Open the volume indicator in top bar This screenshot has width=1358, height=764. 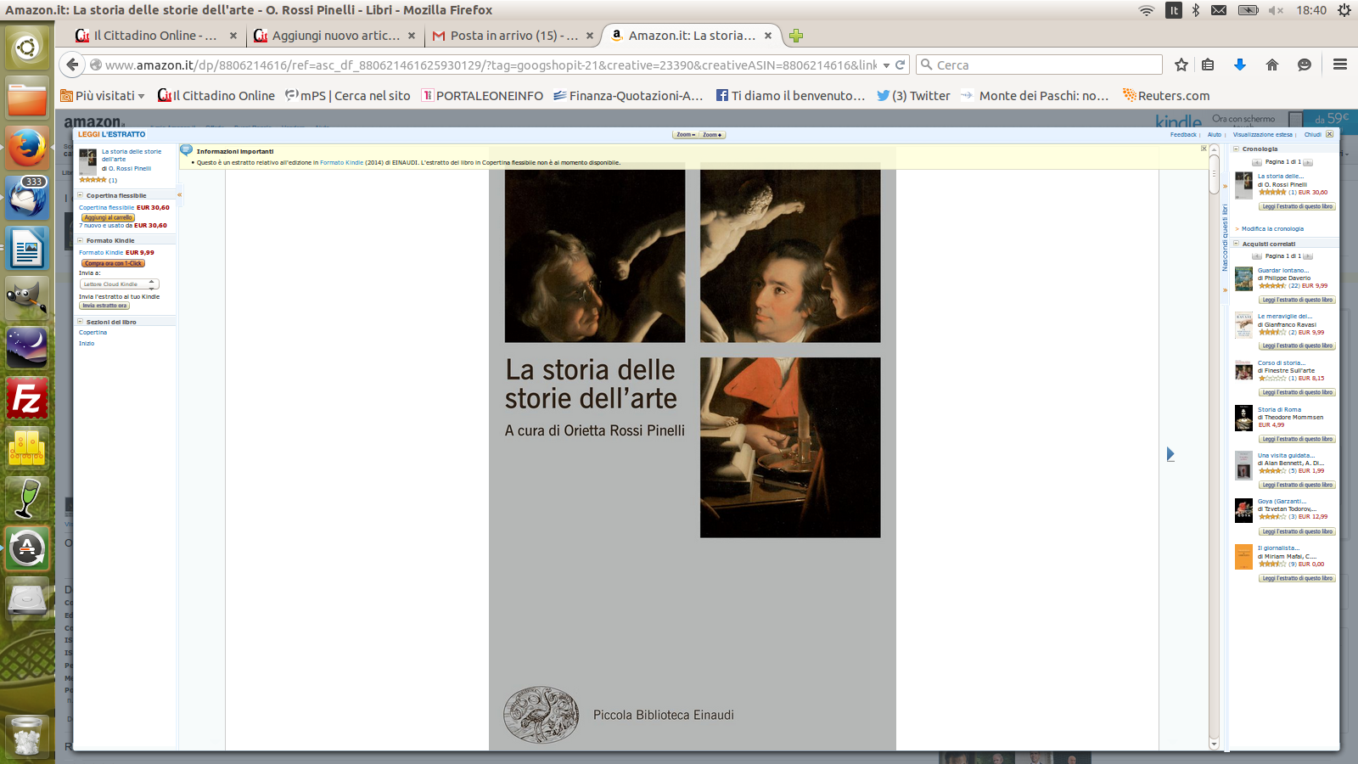[1276, 10]
